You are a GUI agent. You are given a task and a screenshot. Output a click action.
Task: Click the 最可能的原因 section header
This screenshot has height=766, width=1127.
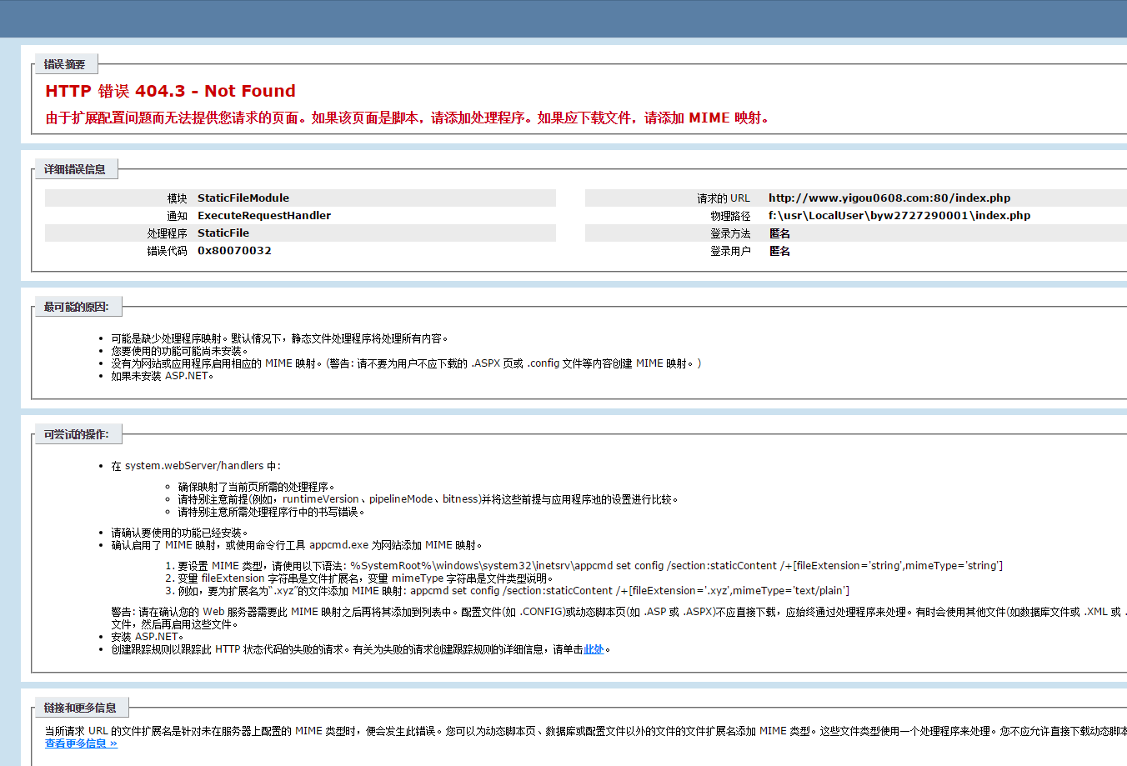[78, 306]
